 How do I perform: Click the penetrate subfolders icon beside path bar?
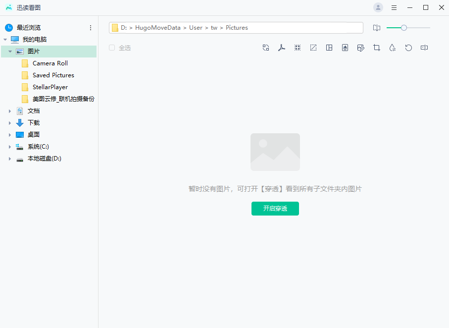(377, 28)
